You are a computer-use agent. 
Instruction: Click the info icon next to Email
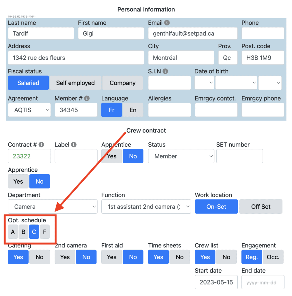(167, 23)
